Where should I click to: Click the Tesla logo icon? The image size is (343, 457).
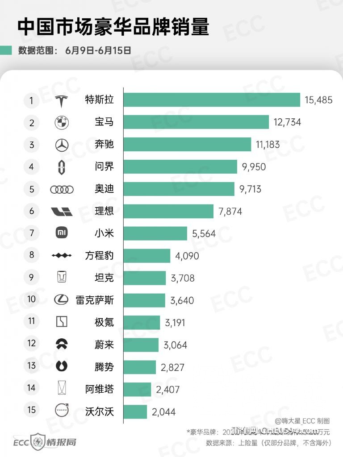point(61,101)
